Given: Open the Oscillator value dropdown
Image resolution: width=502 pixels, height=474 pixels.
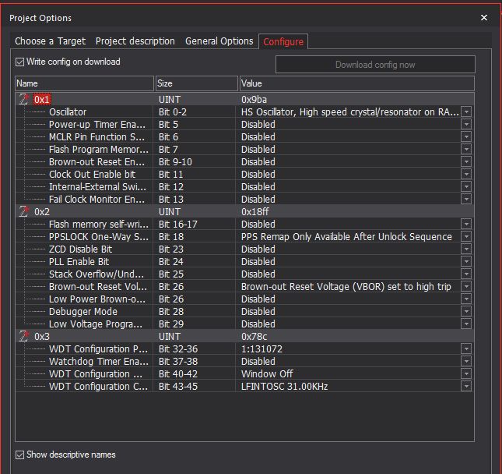Looking at the screenshot, I should click(466, 112).
